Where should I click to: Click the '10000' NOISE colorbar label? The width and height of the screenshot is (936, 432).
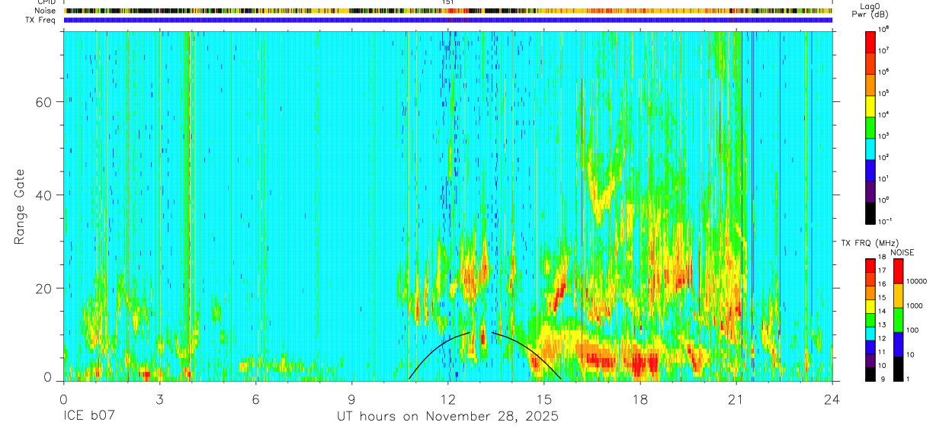[x=916, y=283]
